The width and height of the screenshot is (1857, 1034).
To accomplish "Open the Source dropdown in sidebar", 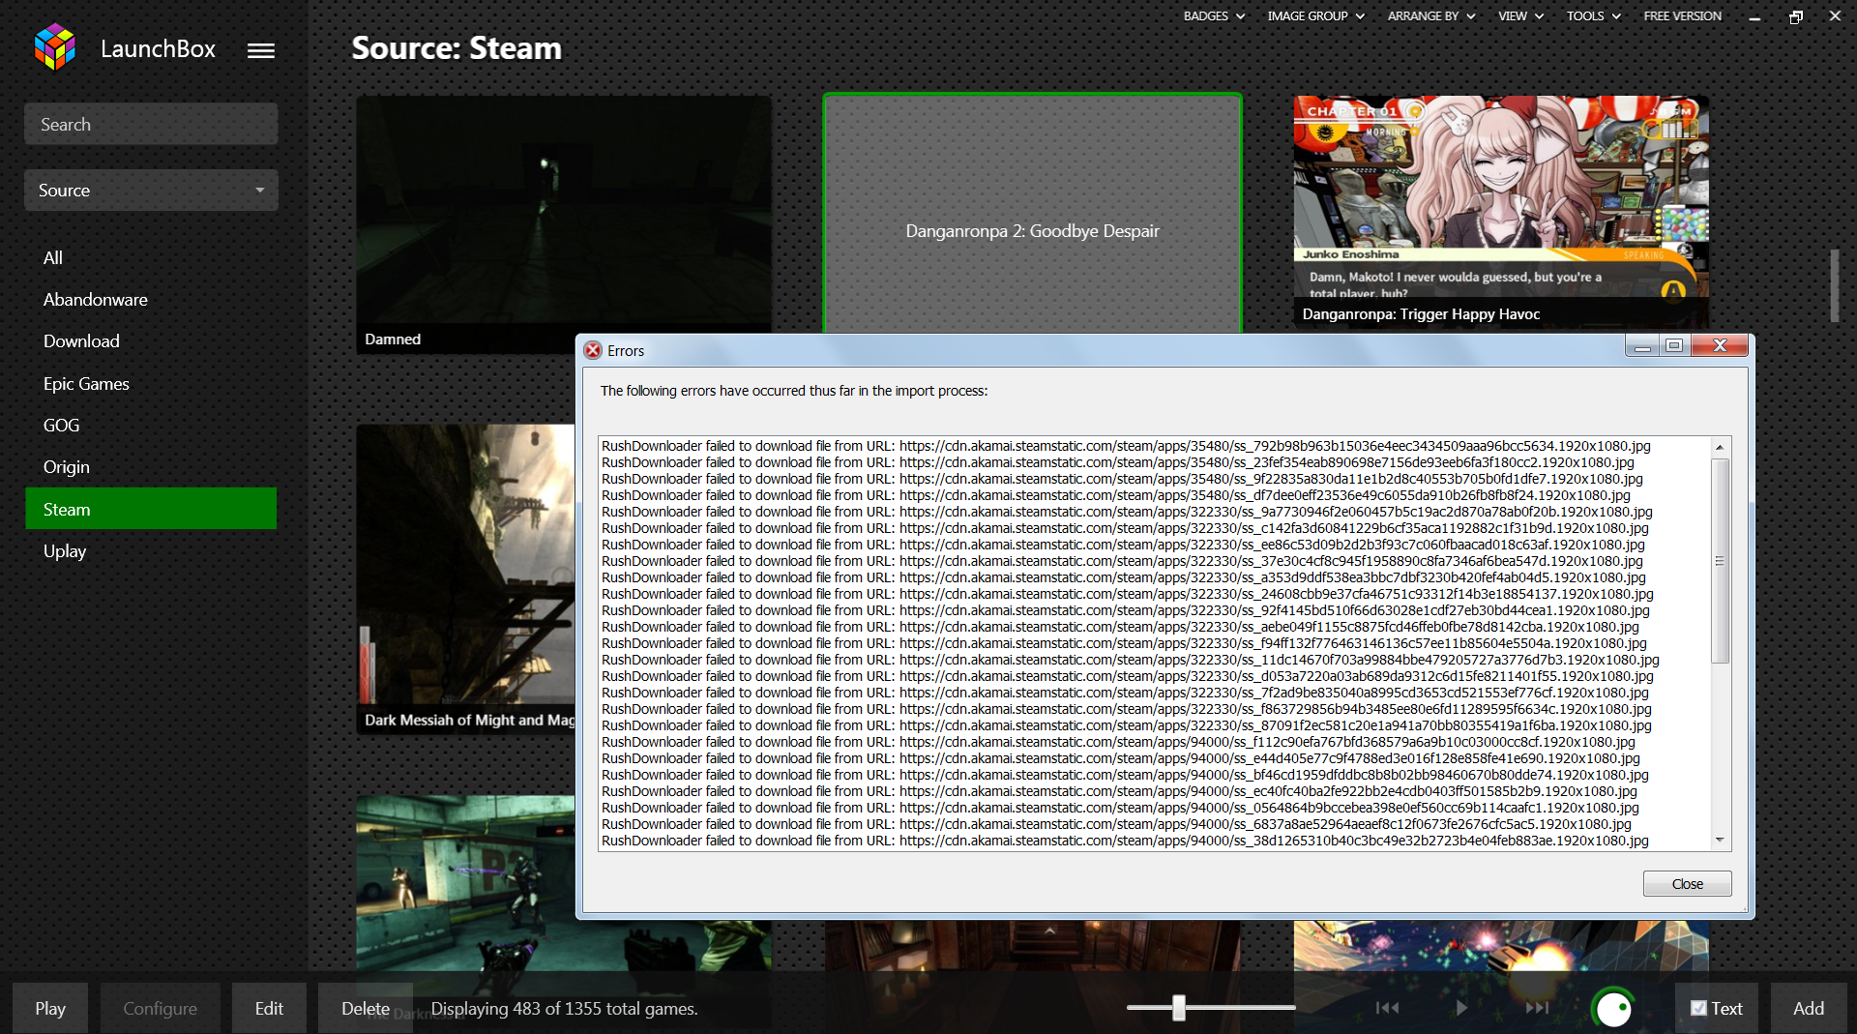I will click(x=151, y=191).
